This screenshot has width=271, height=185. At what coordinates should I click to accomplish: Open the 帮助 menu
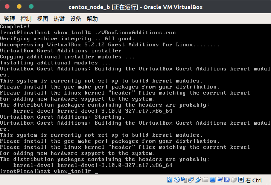pyautogui.click(x=92, y=19)
